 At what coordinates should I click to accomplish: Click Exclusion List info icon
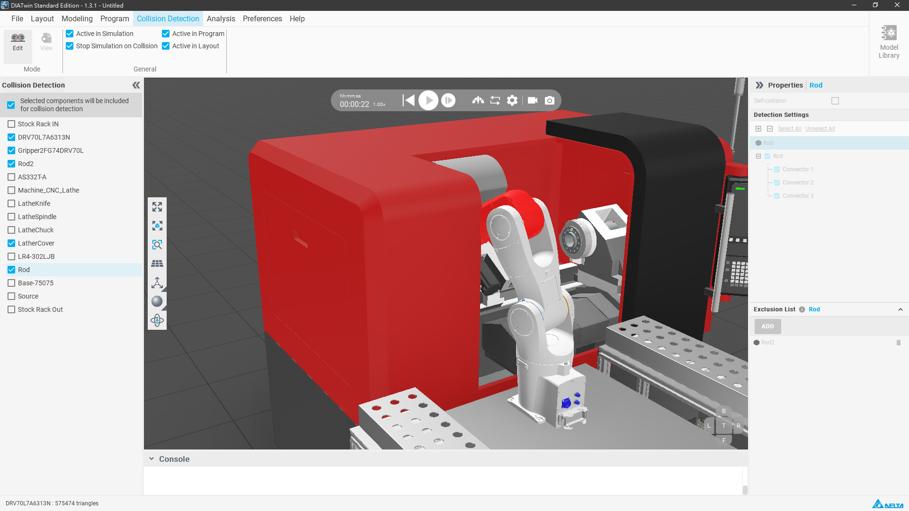(802, 309)
